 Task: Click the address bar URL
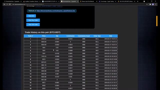click(29, 4)
